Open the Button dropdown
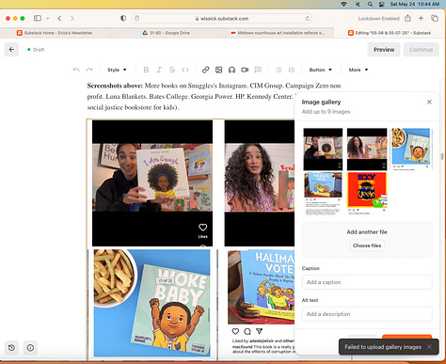 [x=320, y=70]
